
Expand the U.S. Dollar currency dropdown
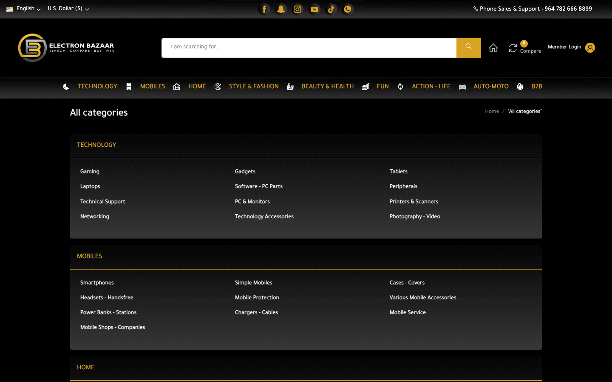pyautogui.click(x=68, y=8)
